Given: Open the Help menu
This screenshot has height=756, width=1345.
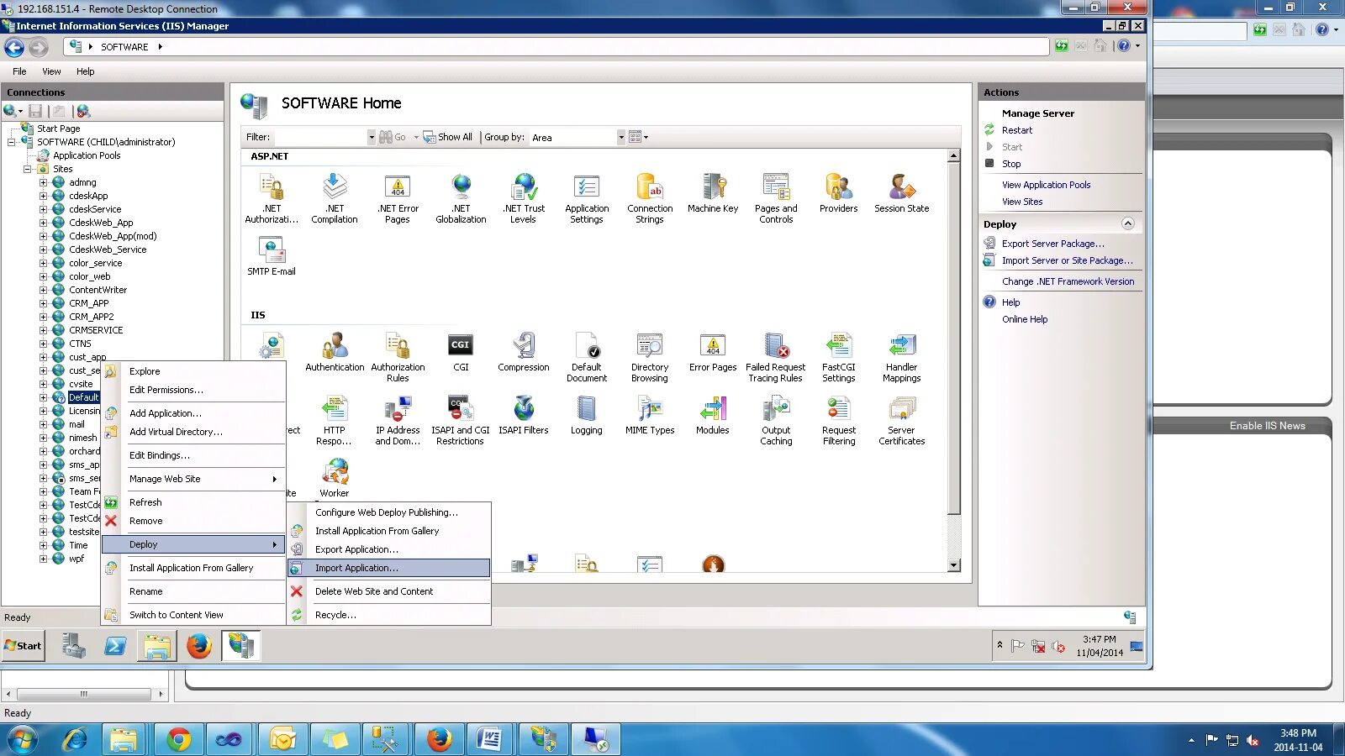Looking at the screenshot, I should [85, 71].
